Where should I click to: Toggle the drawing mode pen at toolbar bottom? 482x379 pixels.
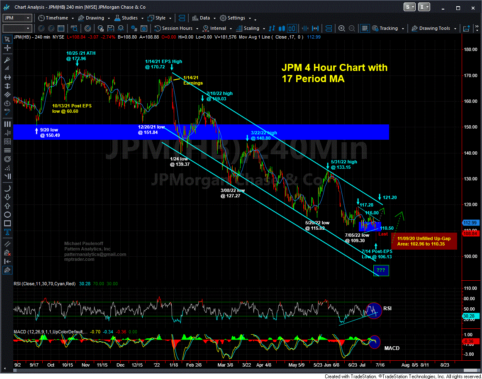coord(7,270)
